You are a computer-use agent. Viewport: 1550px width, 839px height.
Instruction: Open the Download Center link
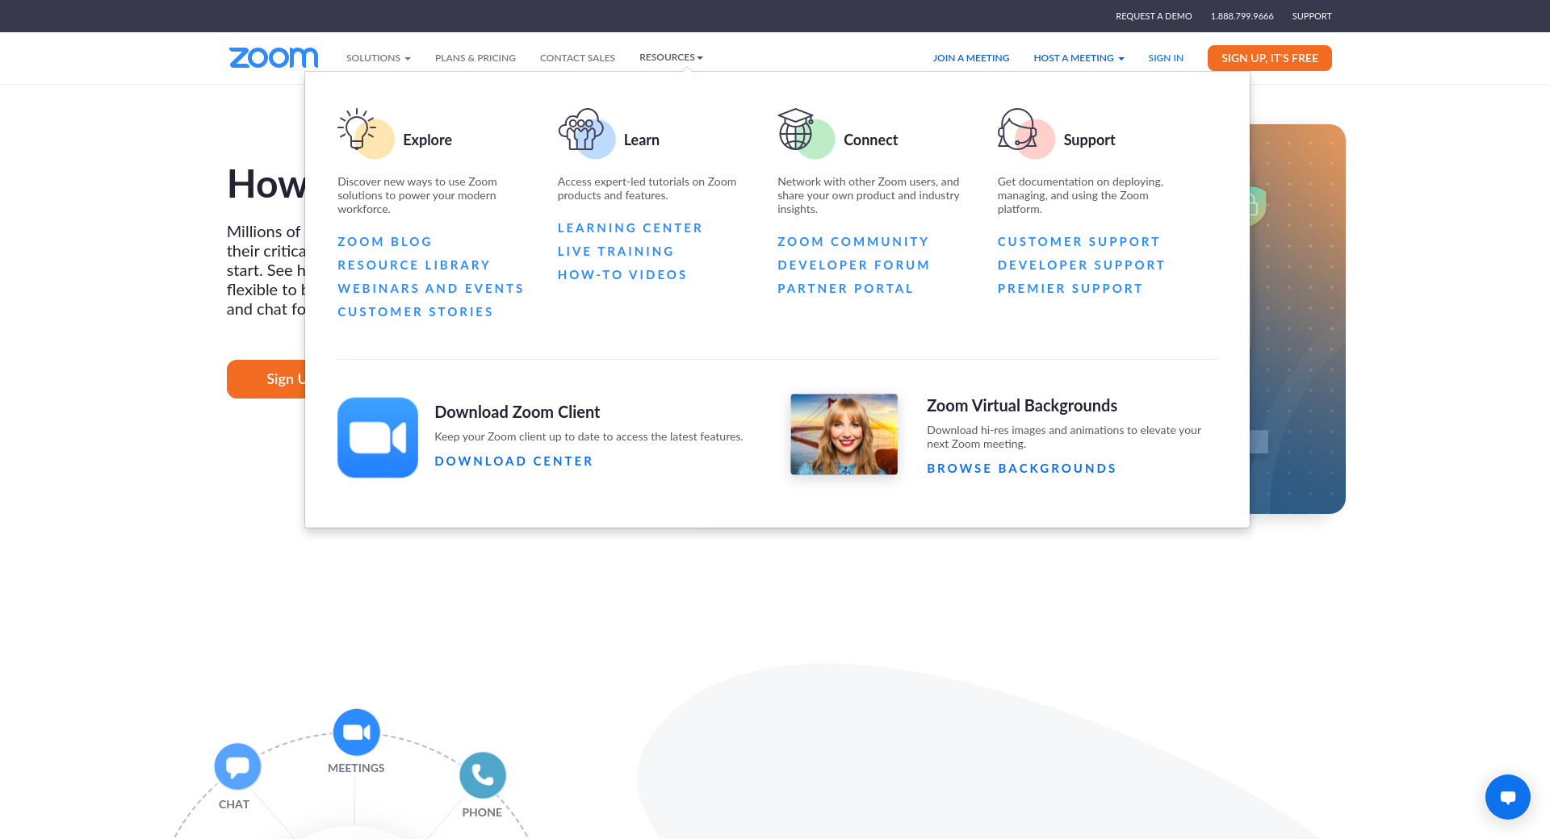[513, 461]
